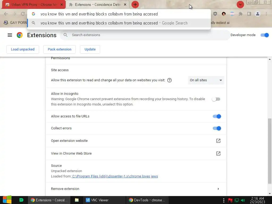This screenshot has width=272, height=204.
Task: Open a new tab with the red plus button
Action: point(135,5)
